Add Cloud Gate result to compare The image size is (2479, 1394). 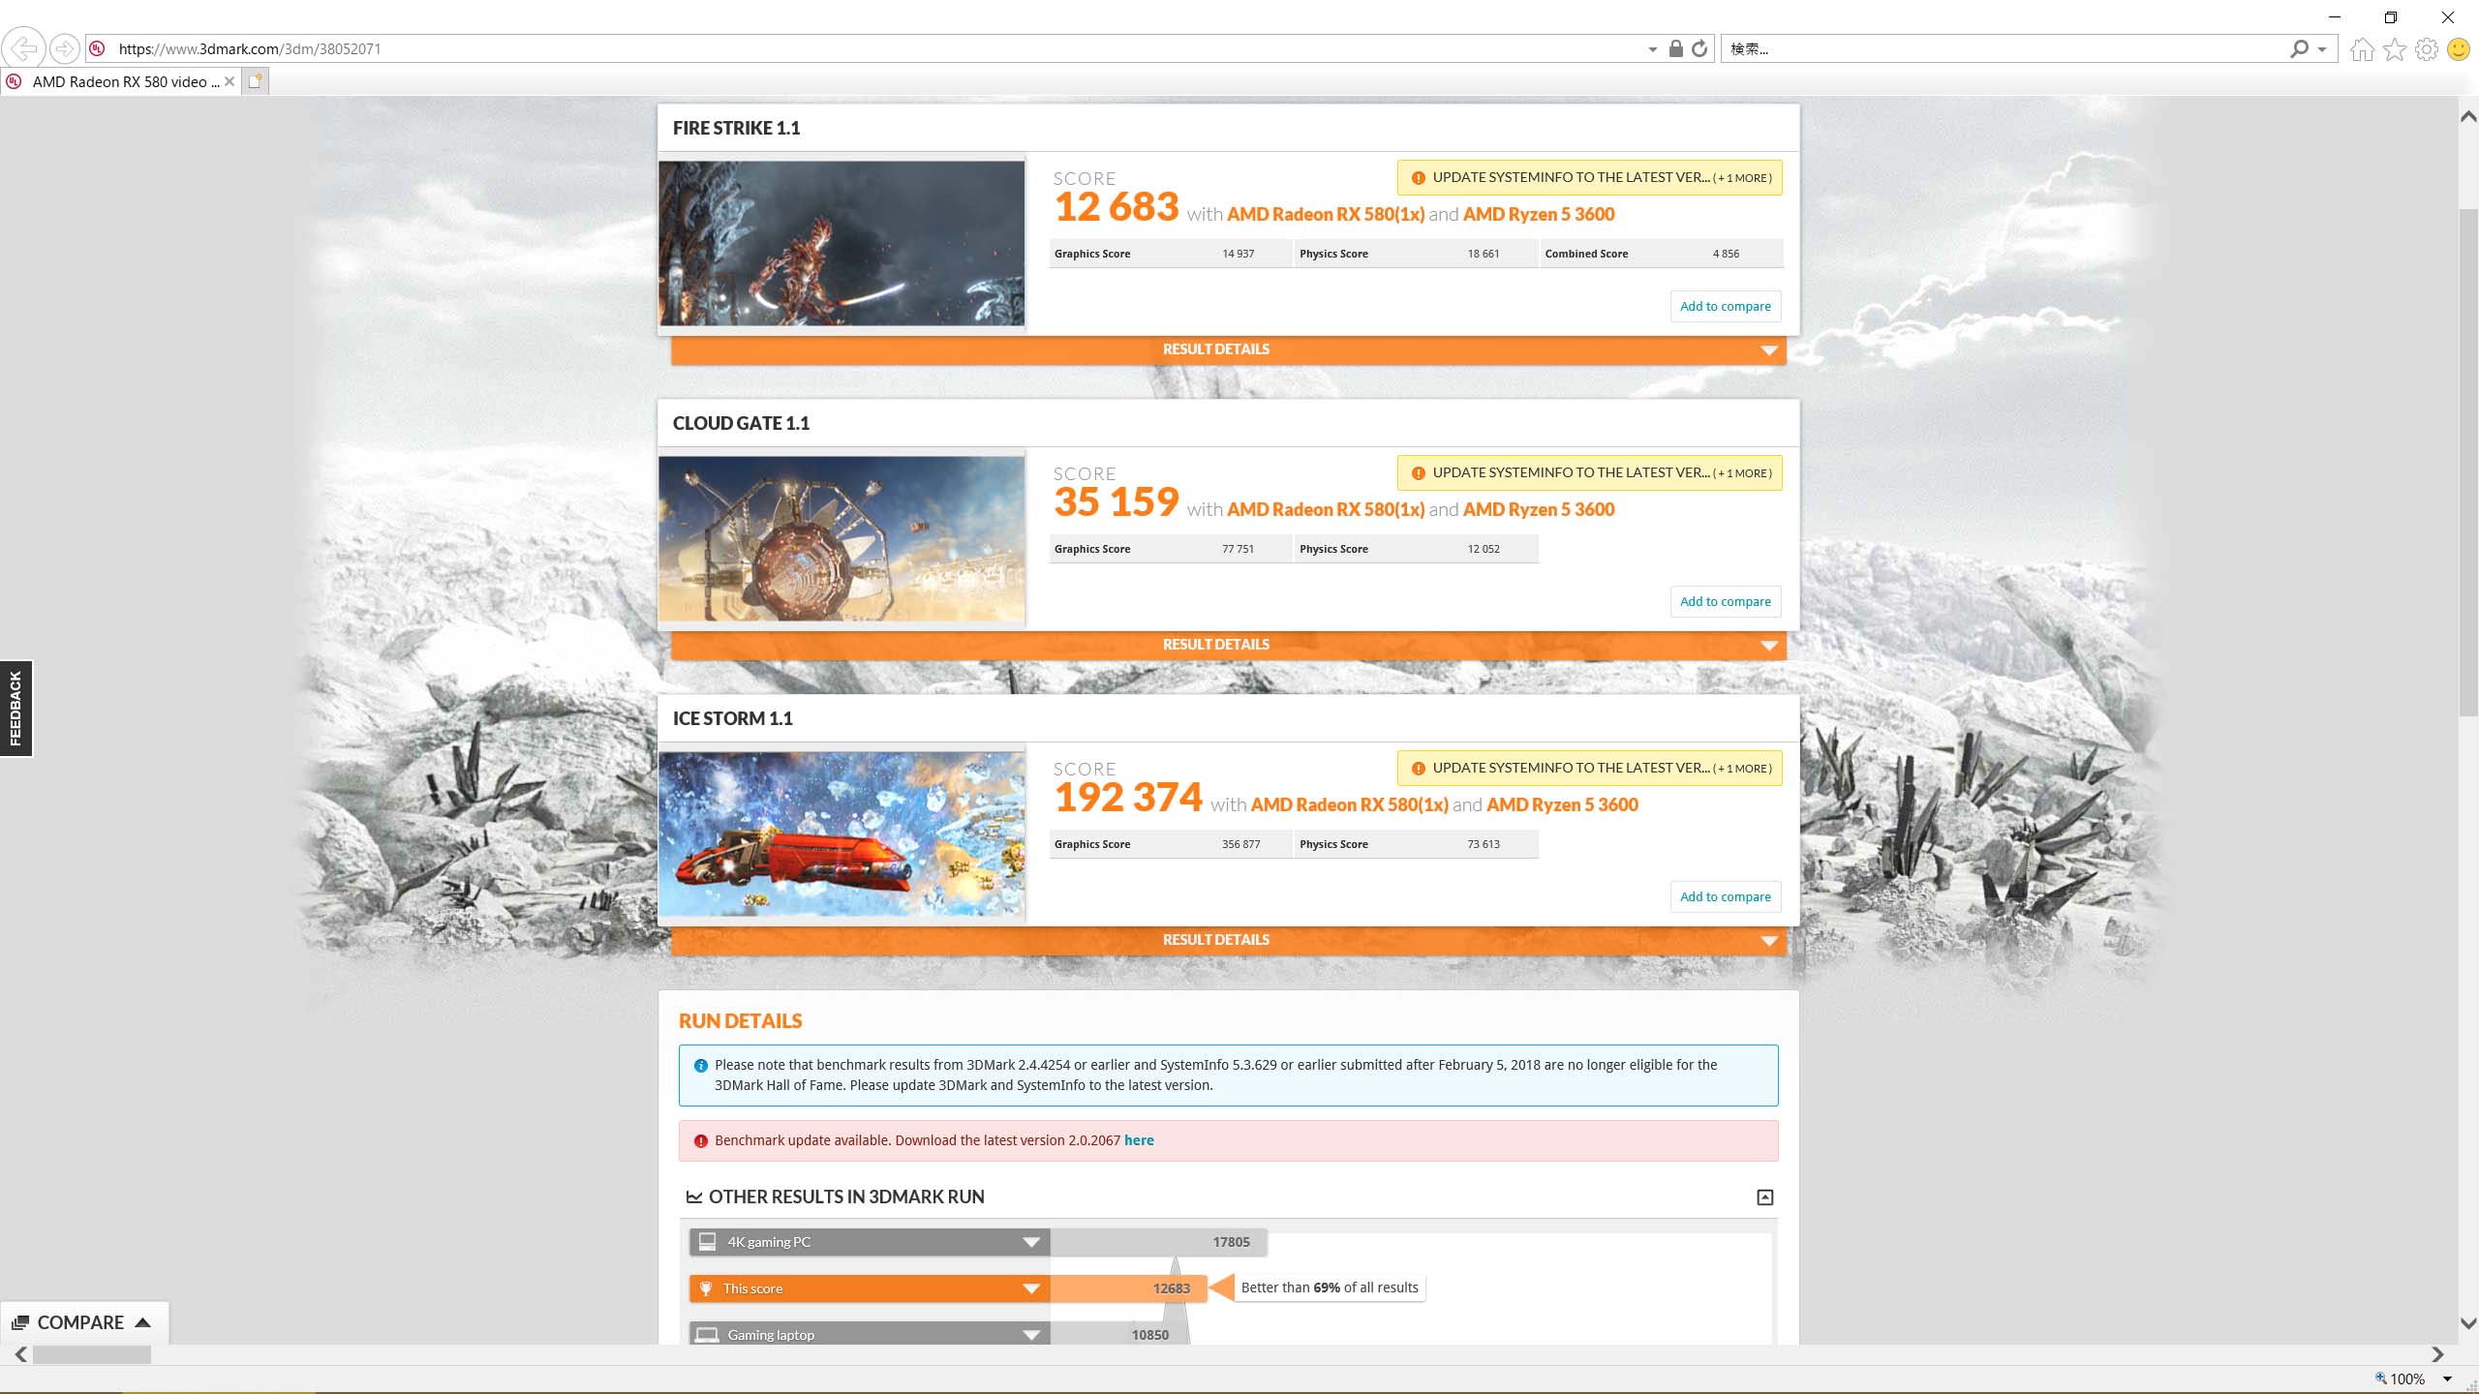point(1726,602)
